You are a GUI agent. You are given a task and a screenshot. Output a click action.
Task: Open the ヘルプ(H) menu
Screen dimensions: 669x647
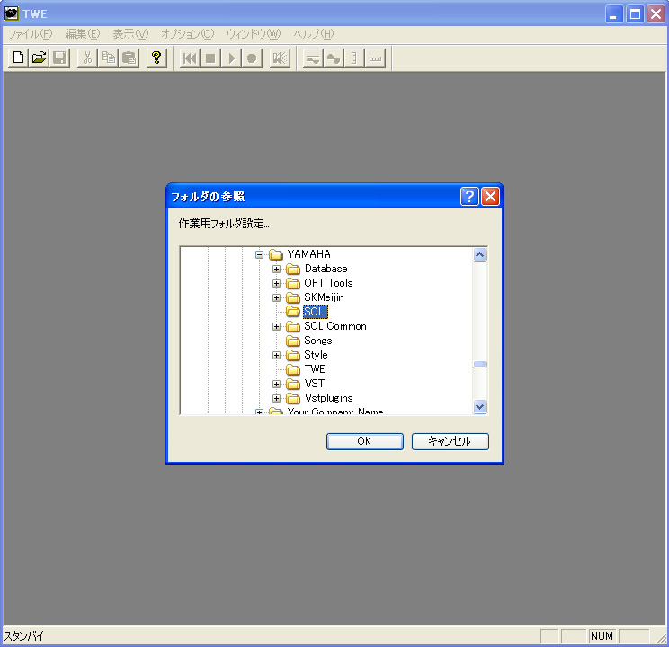tap(314, 33)
